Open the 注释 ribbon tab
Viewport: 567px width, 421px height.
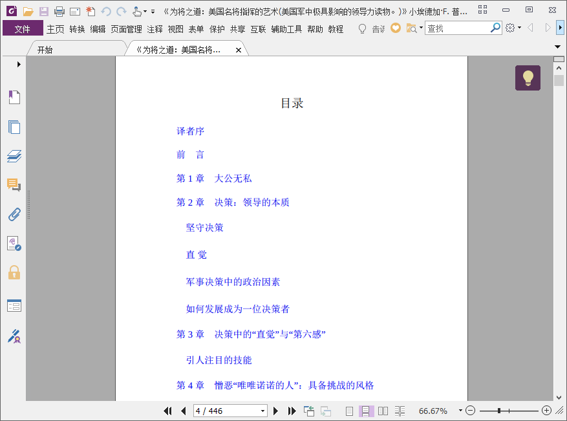pos(155,29)
